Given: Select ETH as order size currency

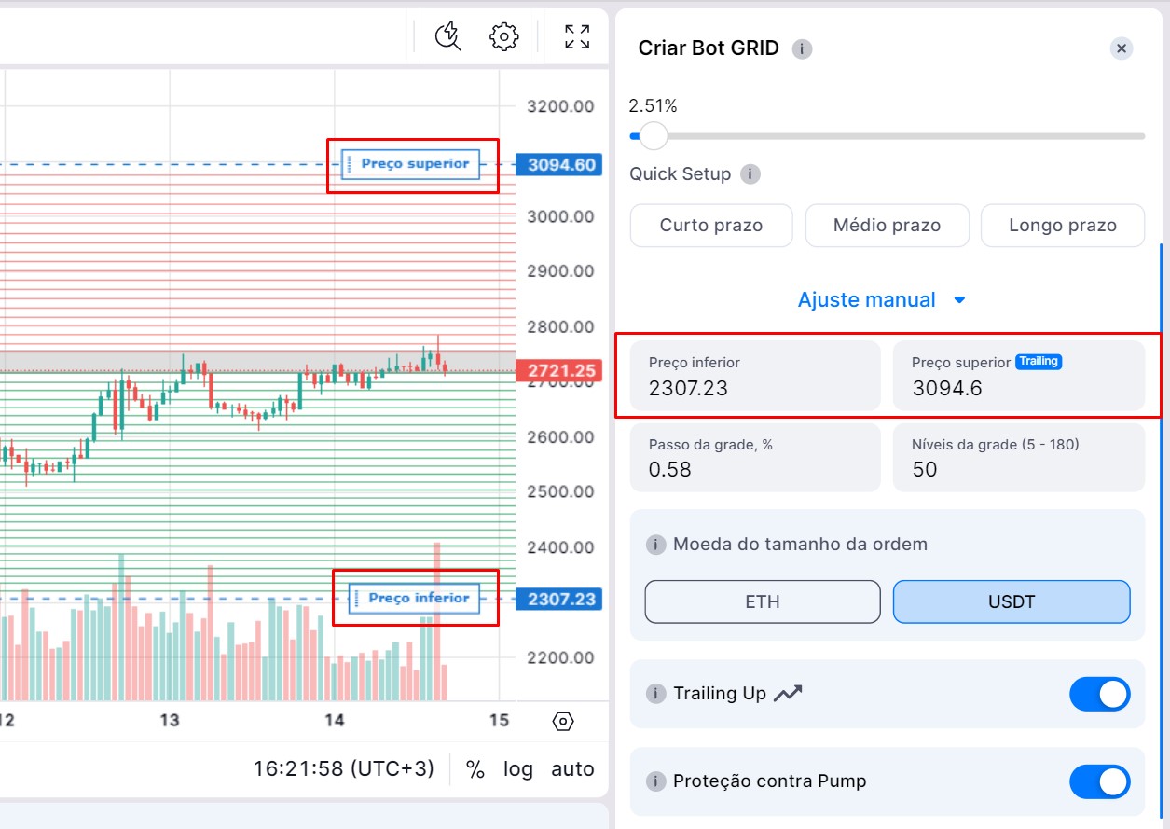Looking at the screenshot, I should [762, 601].
